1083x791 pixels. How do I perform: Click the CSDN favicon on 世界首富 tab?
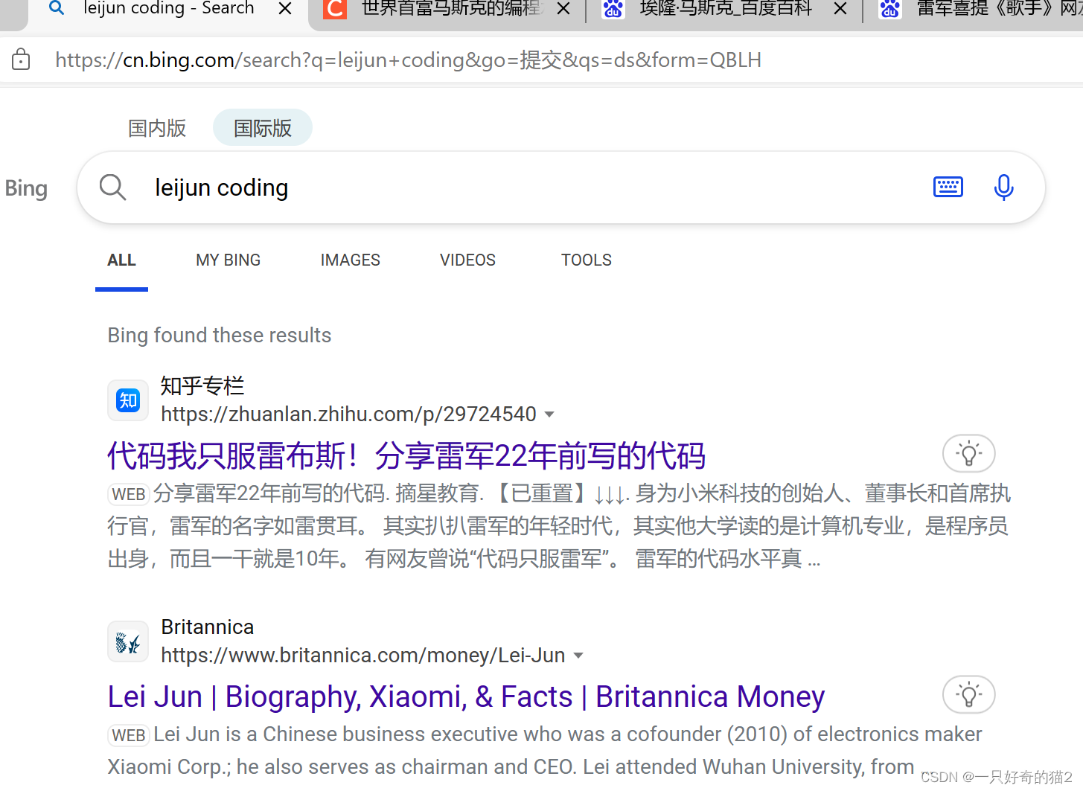pos(335,9)
